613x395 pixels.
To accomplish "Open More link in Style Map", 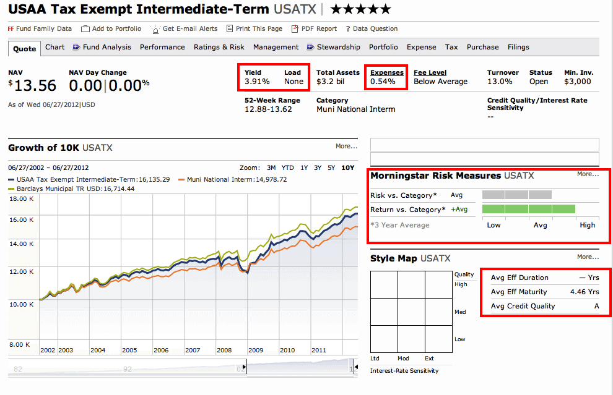I will click(x=588, y=257).
